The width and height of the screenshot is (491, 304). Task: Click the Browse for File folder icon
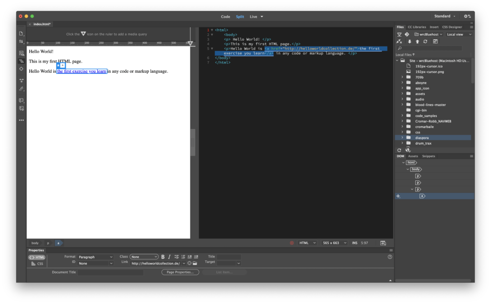point(195,263)
